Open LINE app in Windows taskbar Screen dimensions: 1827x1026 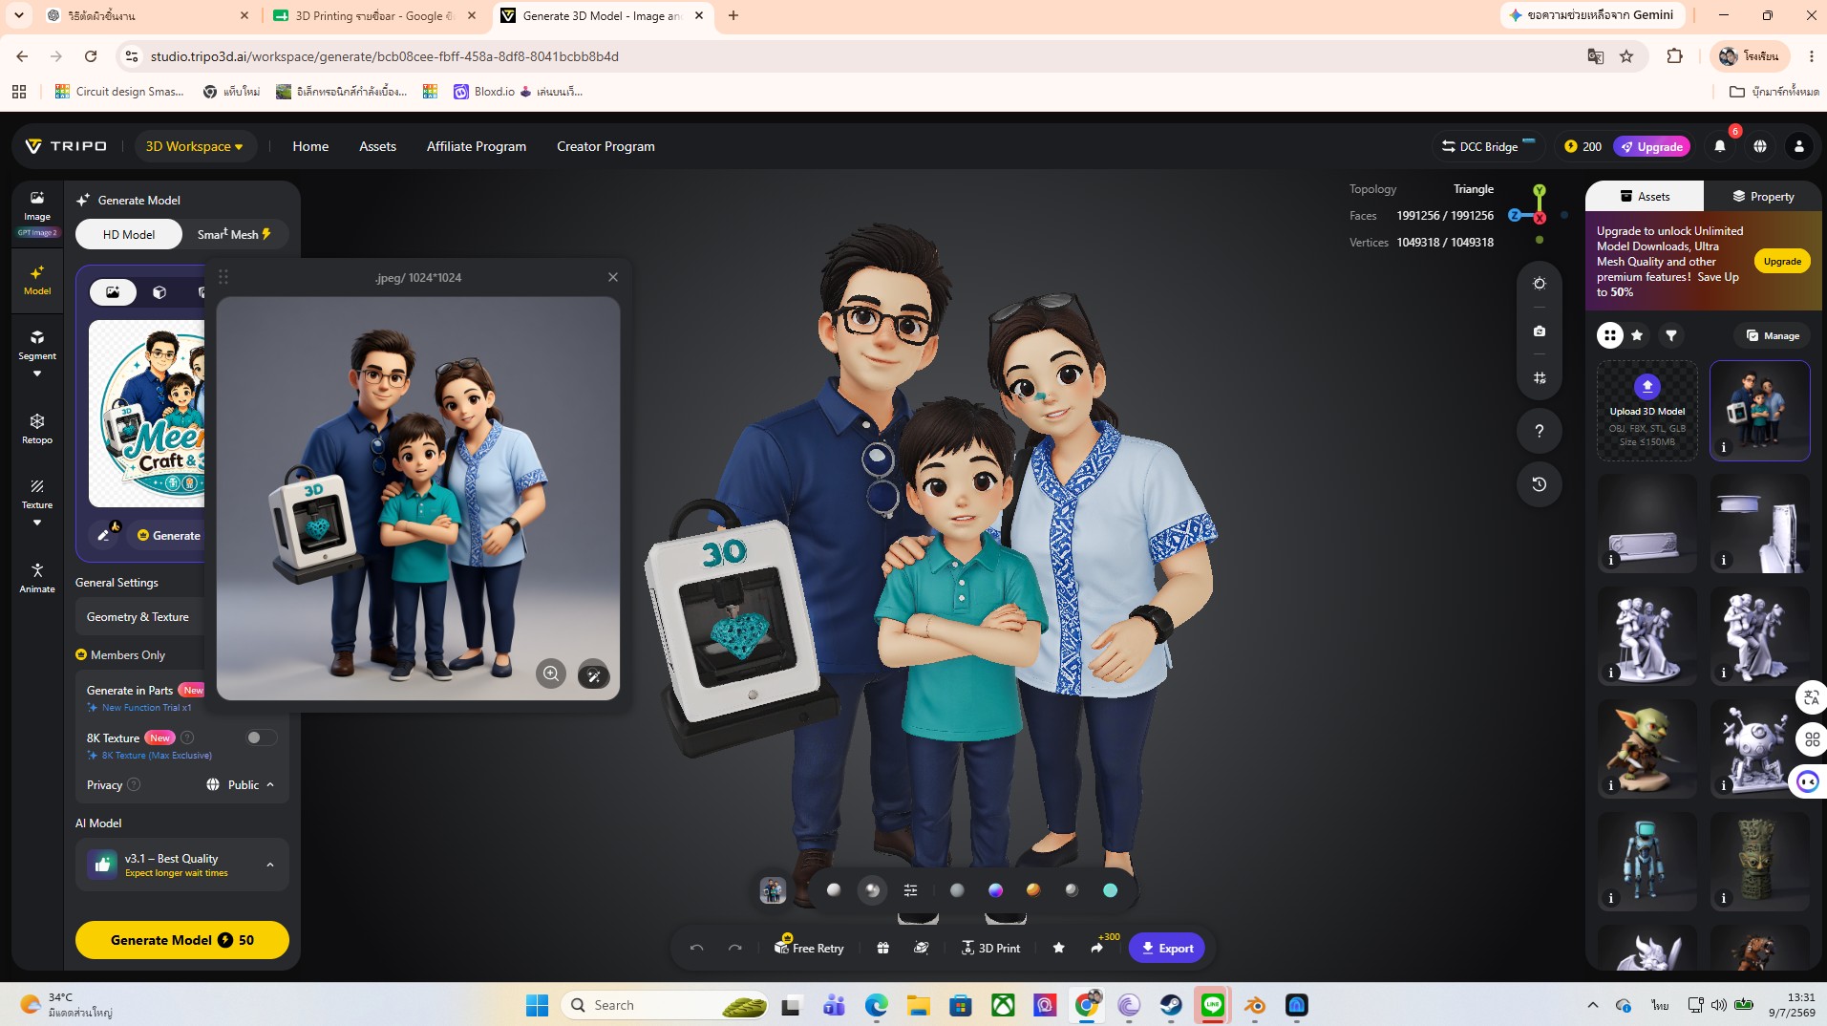click(x=1213, y=1005)
